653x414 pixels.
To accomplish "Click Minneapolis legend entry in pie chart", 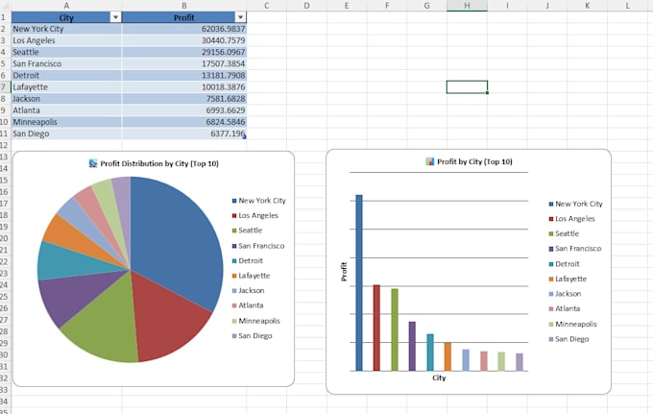I will (x=256, y=321).
